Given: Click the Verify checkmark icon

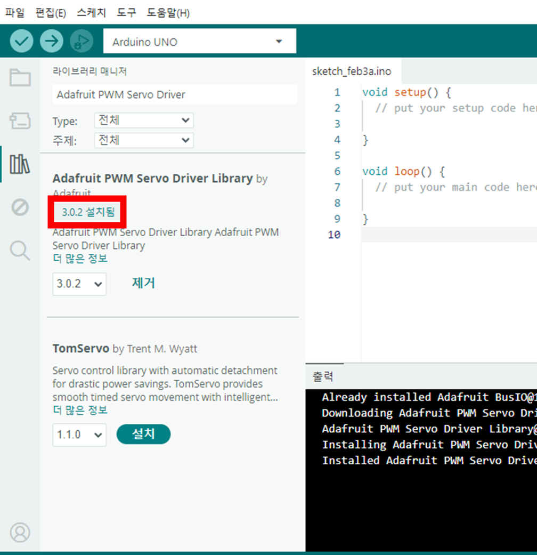Looking at the screenshot, I should point(21,42).
